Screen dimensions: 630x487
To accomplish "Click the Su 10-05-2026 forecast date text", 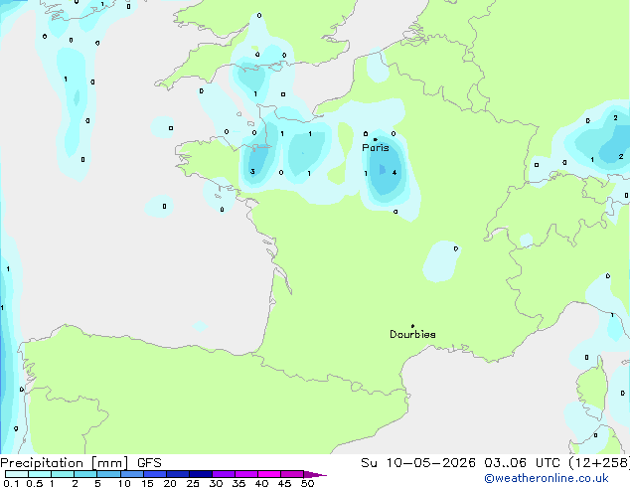I will 418,462.
